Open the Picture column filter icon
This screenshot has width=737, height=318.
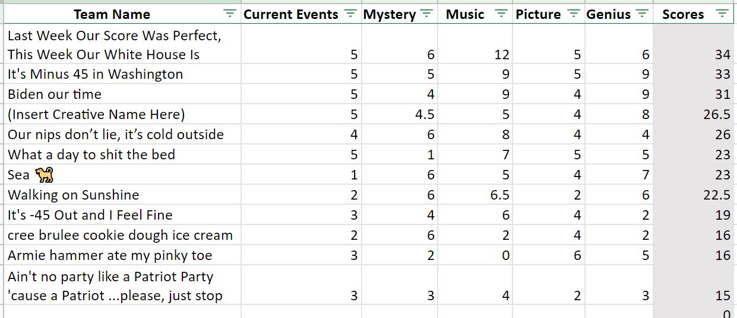pyautogui.click(x=573, y=14)
